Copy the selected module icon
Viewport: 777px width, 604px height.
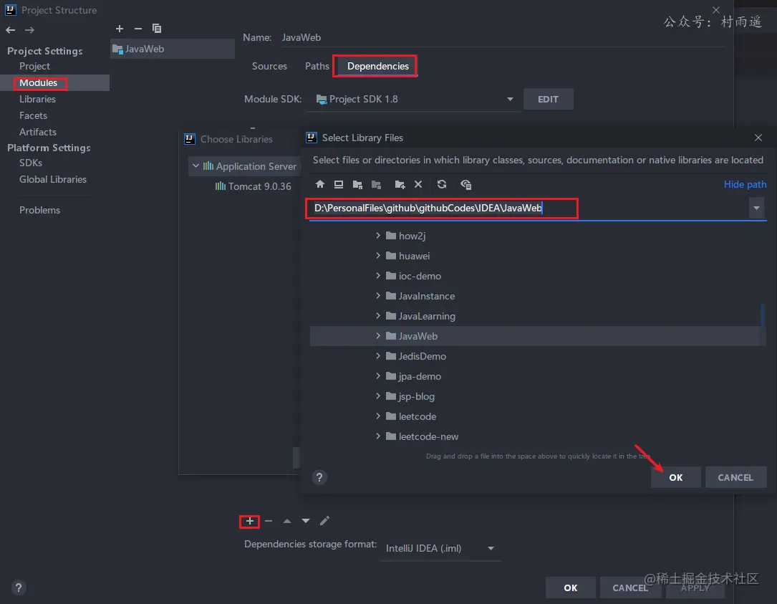tap(157, 28)
